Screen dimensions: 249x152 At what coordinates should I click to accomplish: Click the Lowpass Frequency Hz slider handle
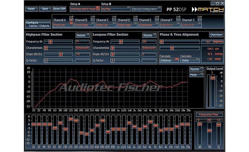coord(121,42)
